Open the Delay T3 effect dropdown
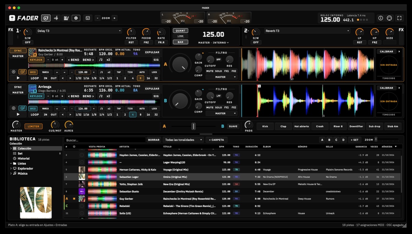Screen dimensions: 412x234 79,31
